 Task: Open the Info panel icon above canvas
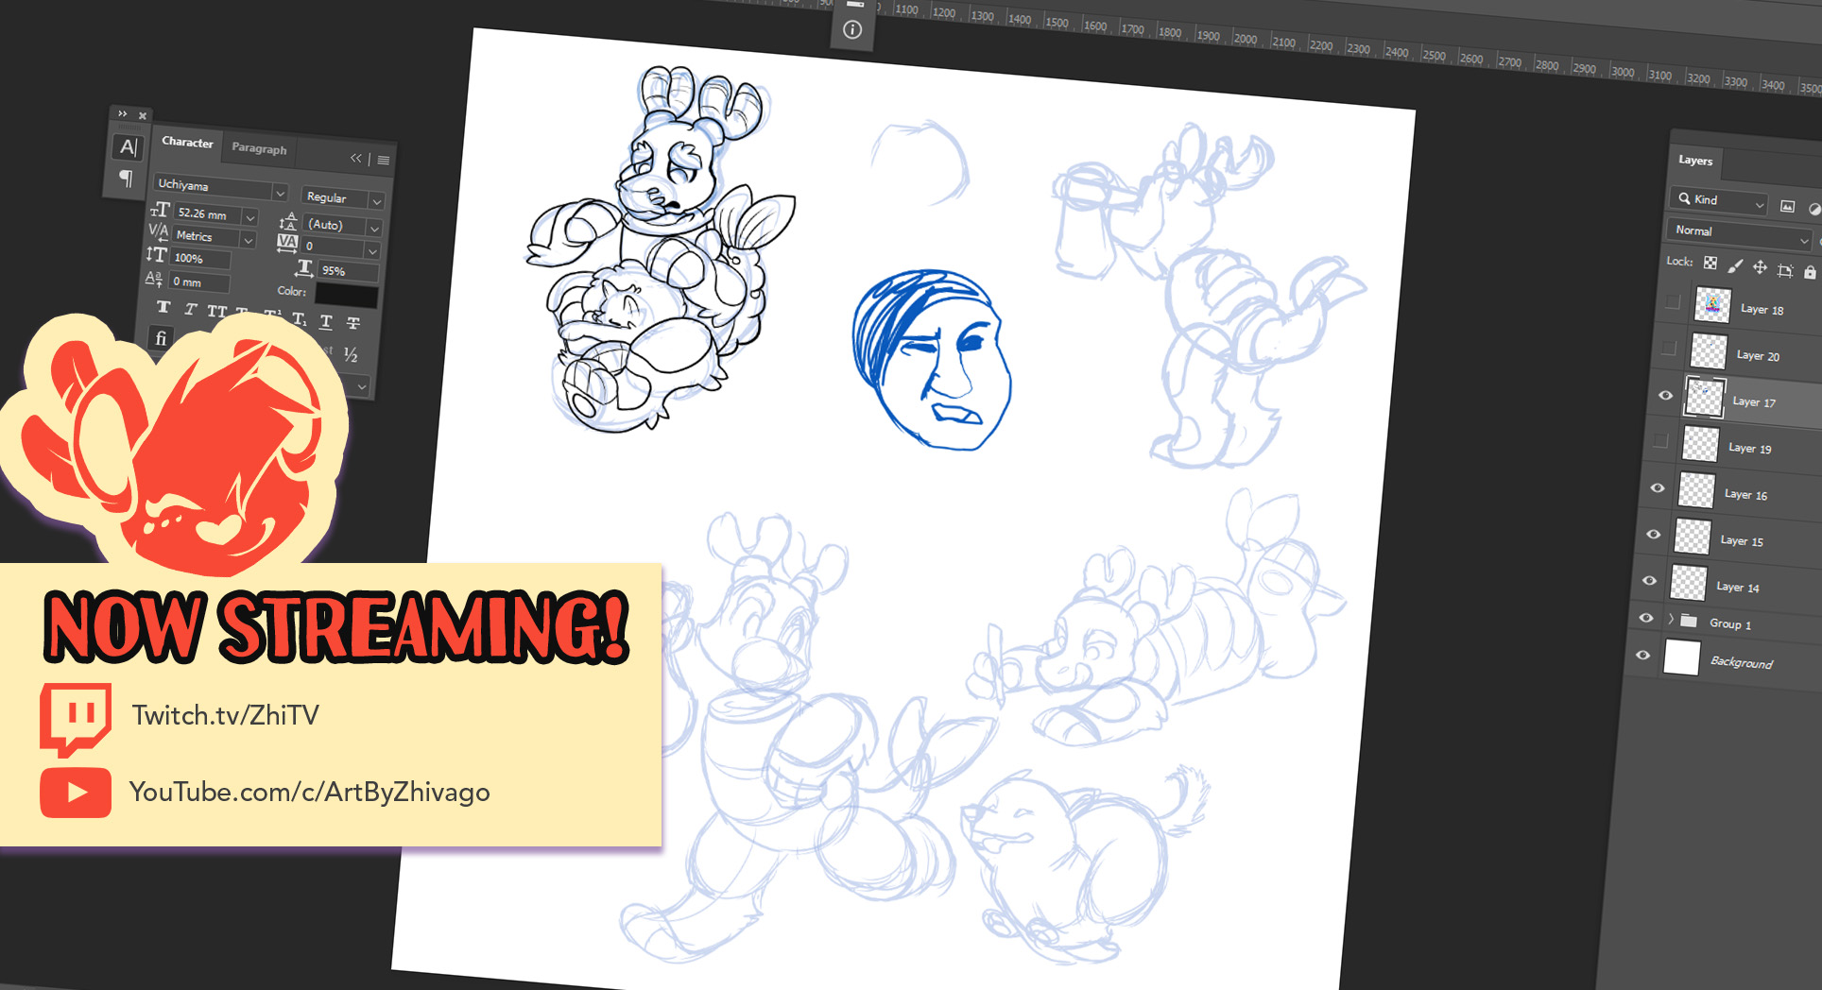852,30
